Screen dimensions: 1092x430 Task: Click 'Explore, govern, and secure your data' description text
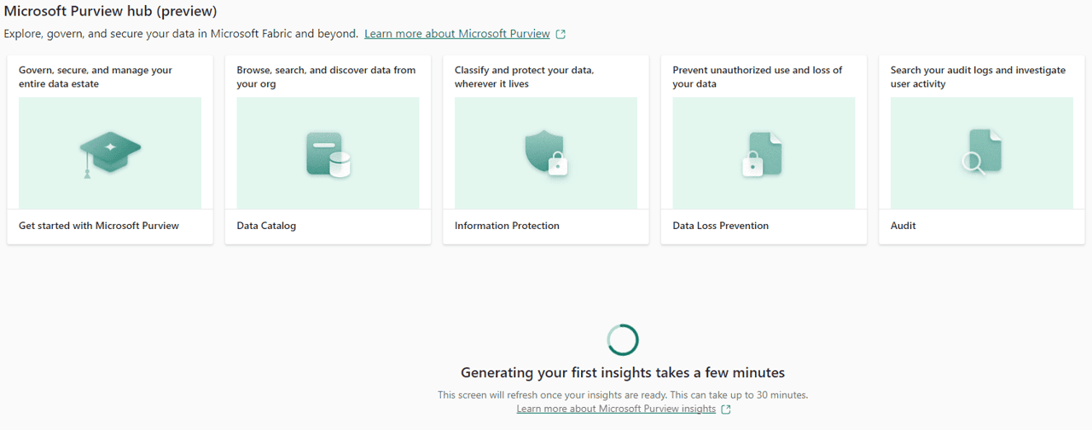(x=181, y=34)
